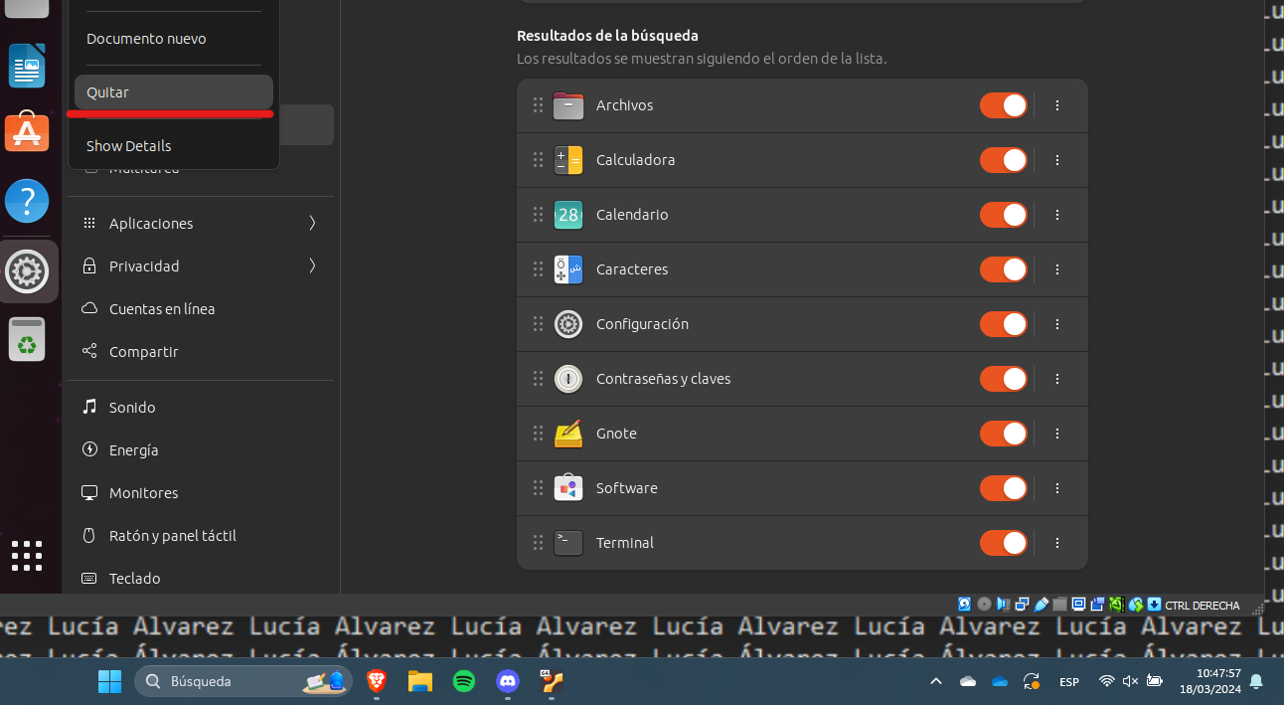
Task: Go to Cuentas en línea settings
Action: point(161,309)
